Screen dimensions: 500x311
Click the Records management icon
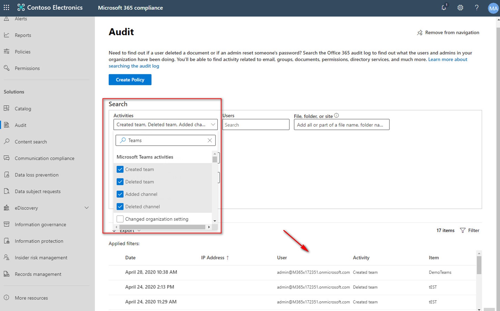pos(7,274)
